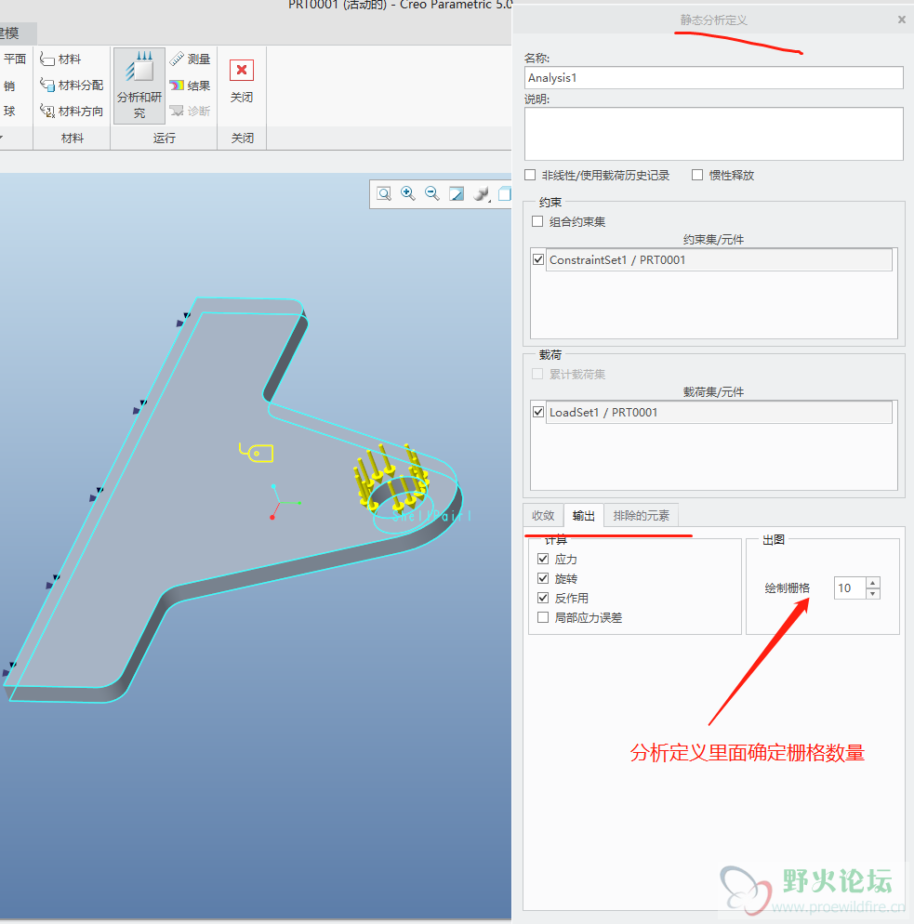The image size is (914, 924).
Task: Toggle 非线性/使用载荷历史记录 checkbox
Action: pos(530,175)
